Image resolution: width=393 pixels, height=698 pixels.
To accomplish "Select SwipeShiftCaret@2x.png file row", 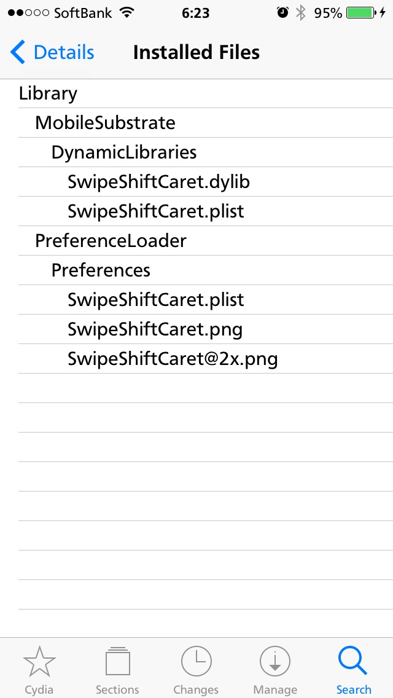I will coord(205,359).
